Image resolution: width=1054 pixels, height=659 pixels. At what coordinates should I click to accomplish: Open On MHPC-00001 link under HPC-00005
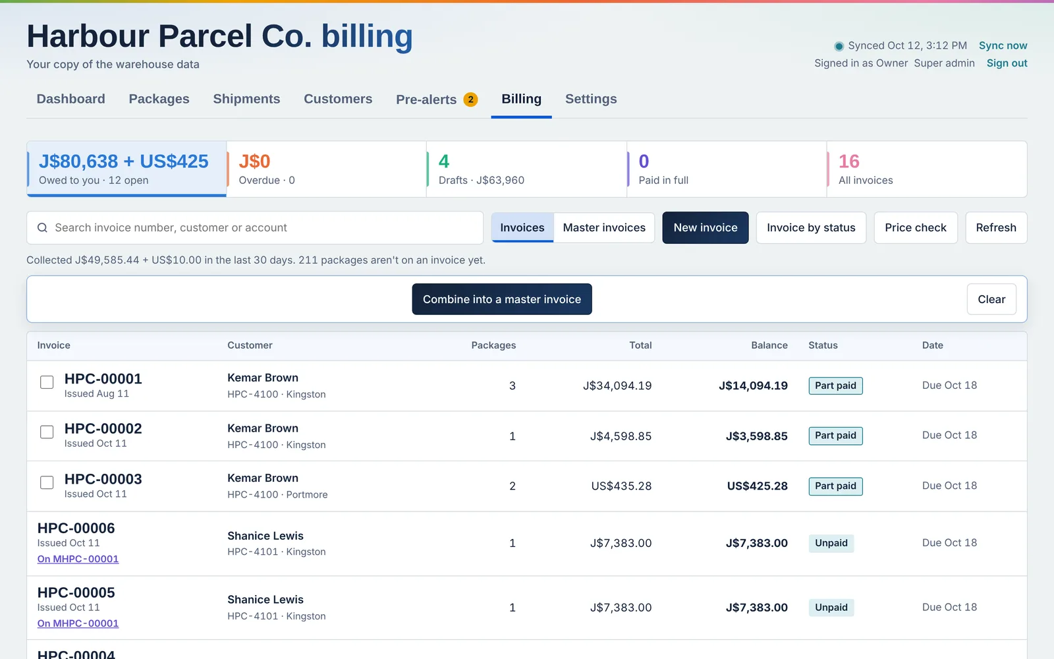(x=78, y=623)
